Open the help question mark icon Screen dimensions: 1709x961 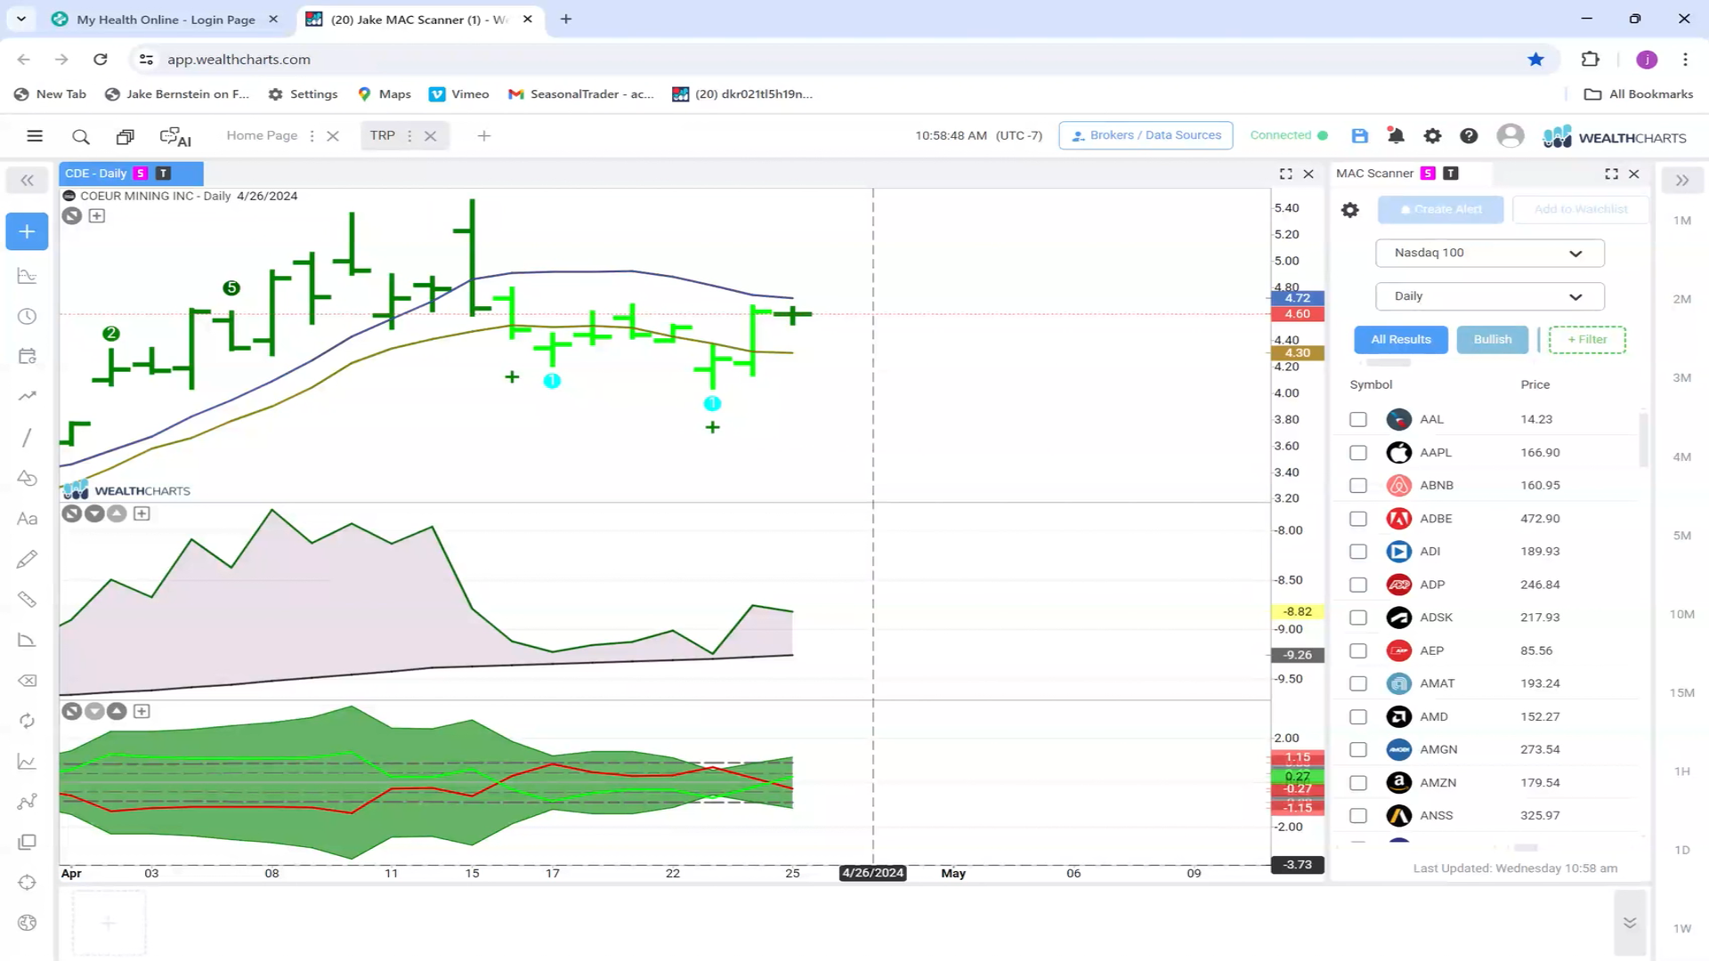coord(1469,135)
